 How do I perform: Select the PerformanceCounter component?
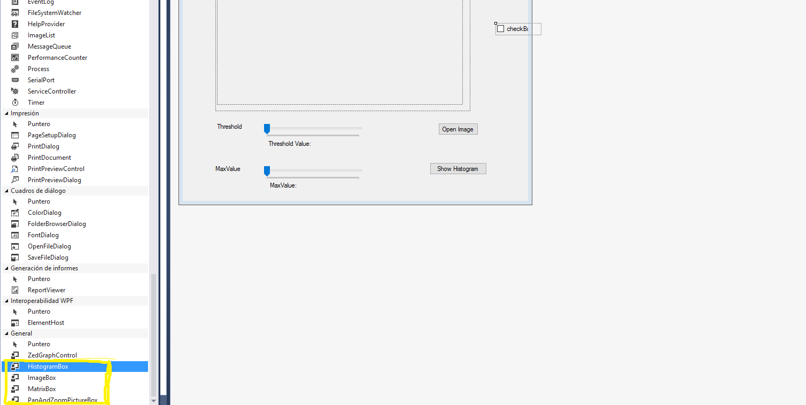[56, 57]
